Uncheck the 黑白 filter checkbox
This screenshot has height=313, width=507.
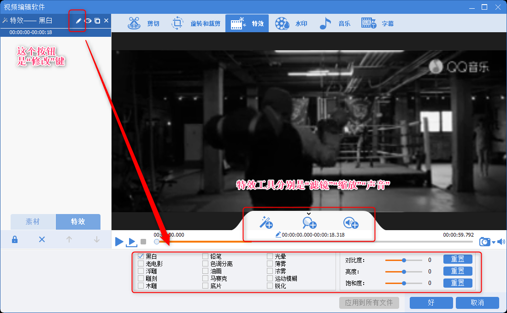click(141, 256)
